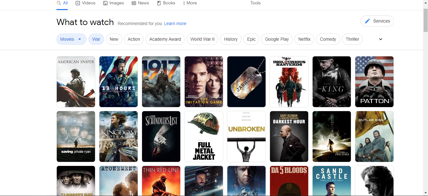Select the Google Play filter chip
This screenshot has height=196, width=428.
click(277, 39)
